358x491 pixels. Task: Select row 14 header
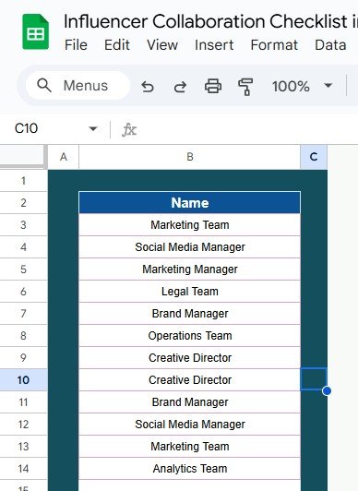(23, 469)
